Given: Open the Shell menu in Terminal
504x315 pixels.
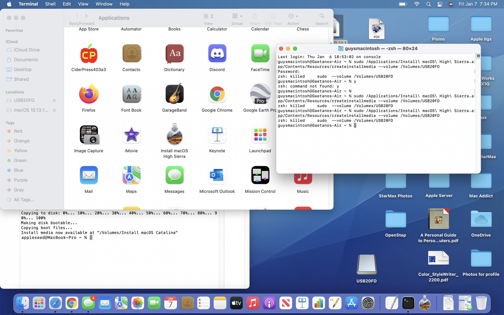Looking at the screenshot, I should coord(50,4).
